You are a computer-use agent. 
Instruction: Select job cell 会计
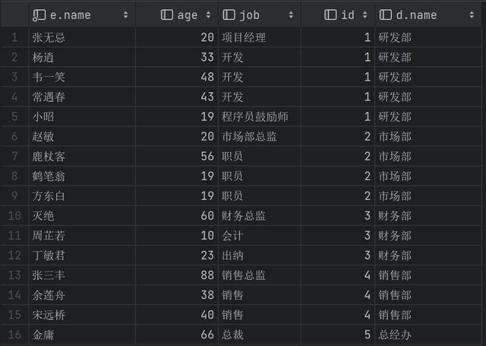click(232, 236)
